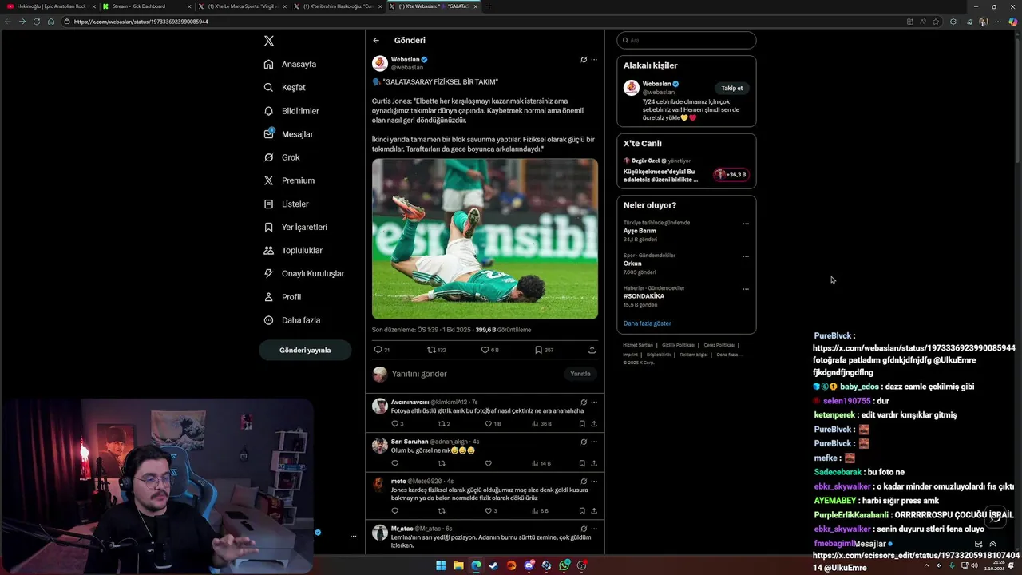
Task: Open options for Ayşe Barım trend
Action: pos(746,224)
